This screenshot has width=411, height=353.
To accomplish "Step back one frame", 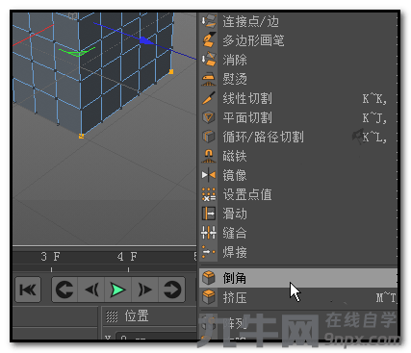I will [x=91, y=290].
